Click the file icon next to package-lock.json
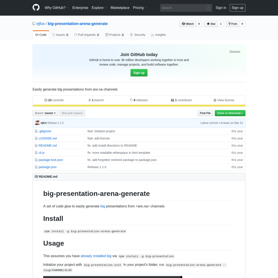Image resolution: width=278 pixels, height=278 pixels. 36,160
